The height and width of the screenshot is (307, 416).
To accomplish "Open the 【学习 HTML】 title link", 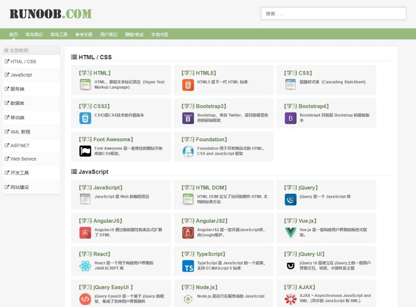I will tap(94, 73).
